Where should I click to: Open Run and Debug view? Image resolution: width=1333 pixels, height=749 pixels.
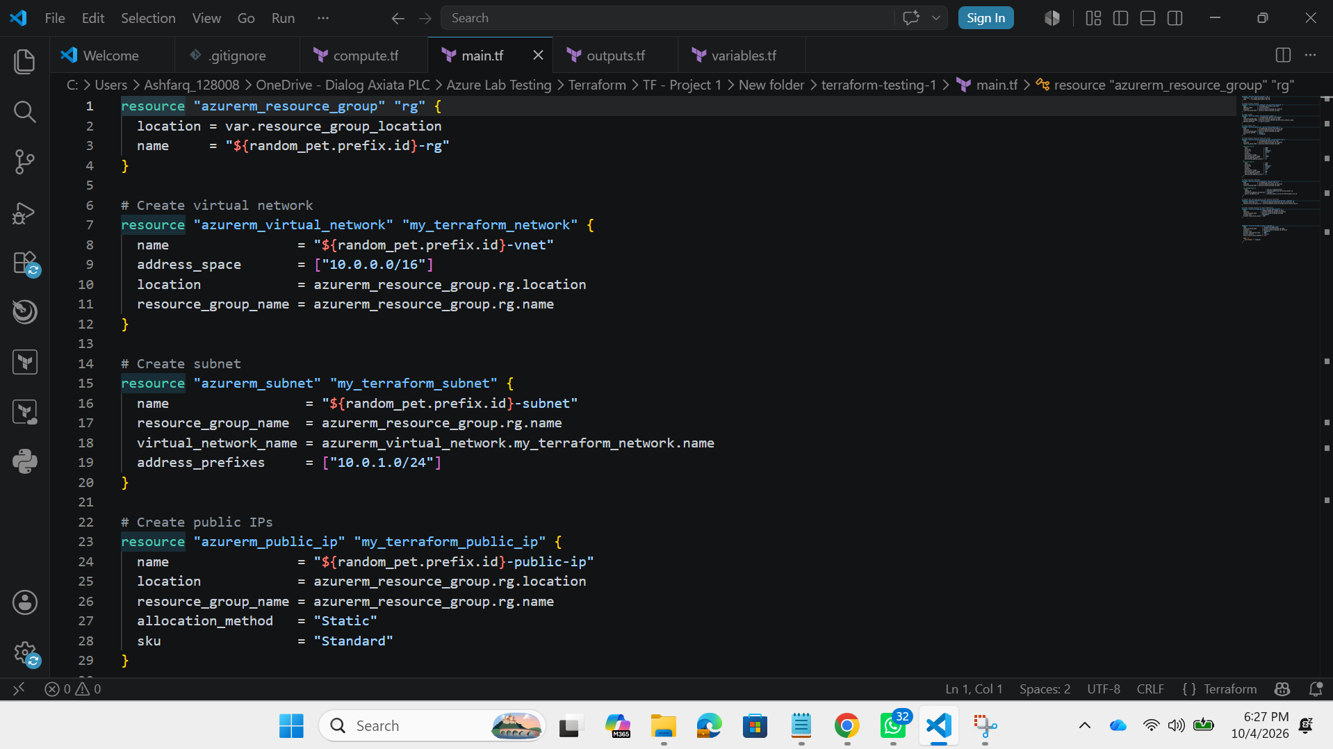[25, 212]
